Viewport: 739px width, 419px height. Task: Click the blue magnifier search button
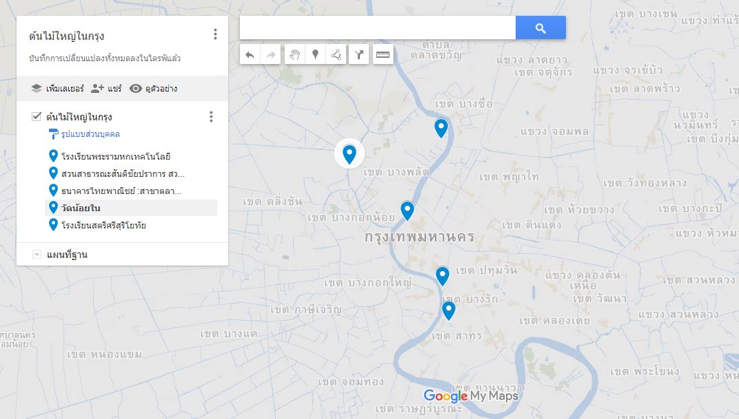coord(540,28)
